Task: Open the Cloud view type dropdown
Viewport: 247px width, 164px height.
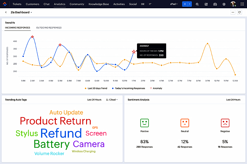Action: (x=112, y=100)
